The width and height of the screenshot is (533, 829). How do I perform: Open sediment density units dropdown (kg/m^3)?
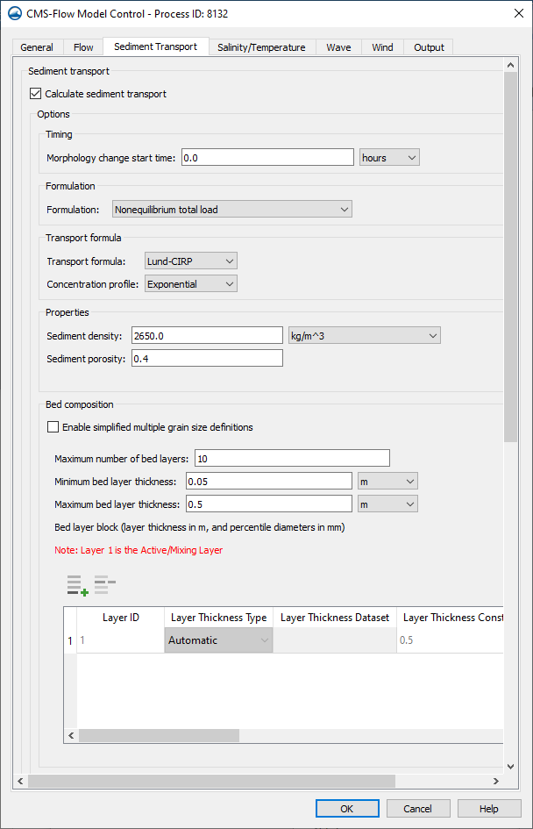365,335
